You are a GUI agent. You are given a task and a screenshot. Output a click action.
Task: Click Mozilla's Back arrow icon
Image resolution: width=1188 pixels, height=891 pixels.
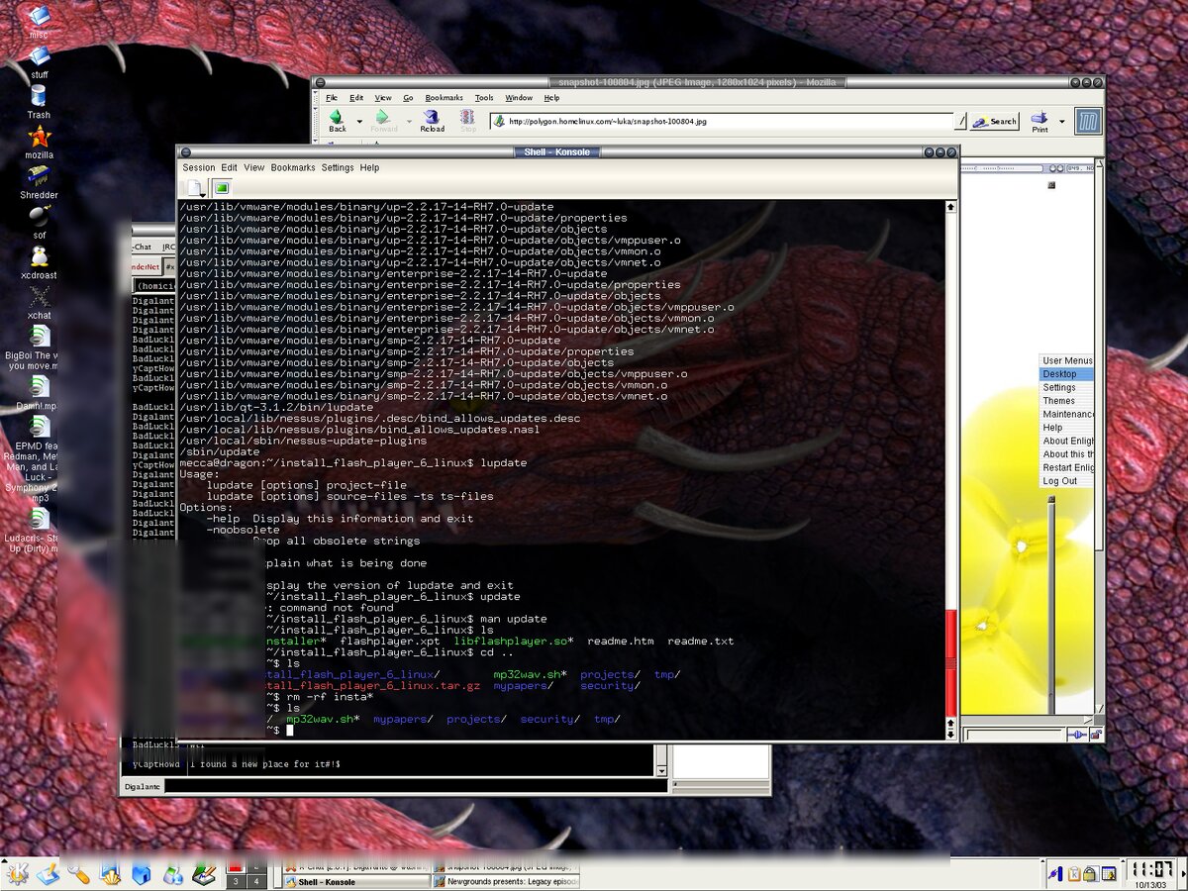[x=337, y=117]
